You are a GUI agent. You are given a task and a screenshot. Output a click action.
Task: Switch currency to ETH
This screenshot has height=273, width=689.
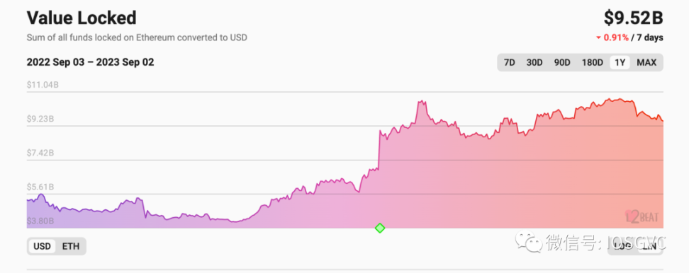[71, 246]
